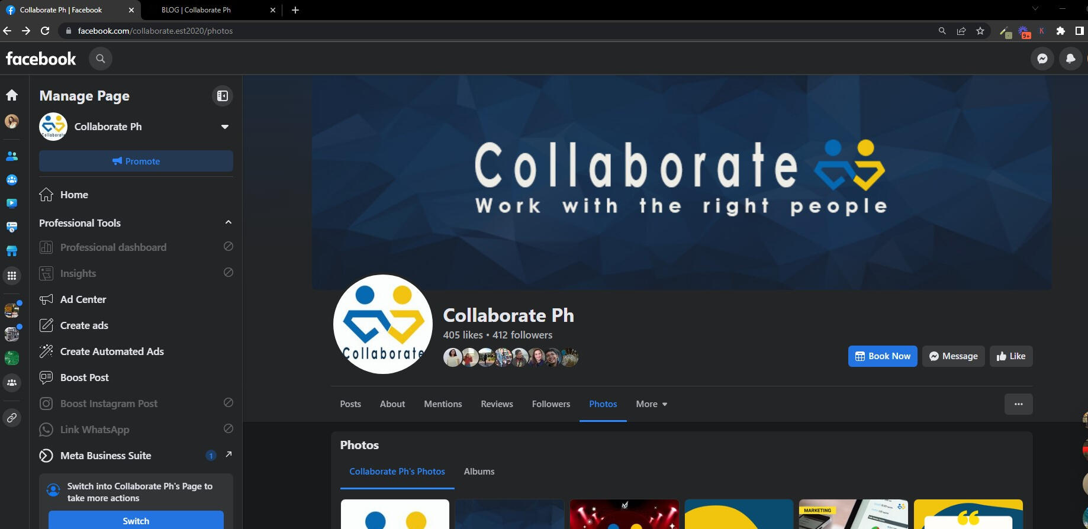Screen dimensions: 1088x529
Task: Open Messenger from the top bar
Action: [1042, 59]
